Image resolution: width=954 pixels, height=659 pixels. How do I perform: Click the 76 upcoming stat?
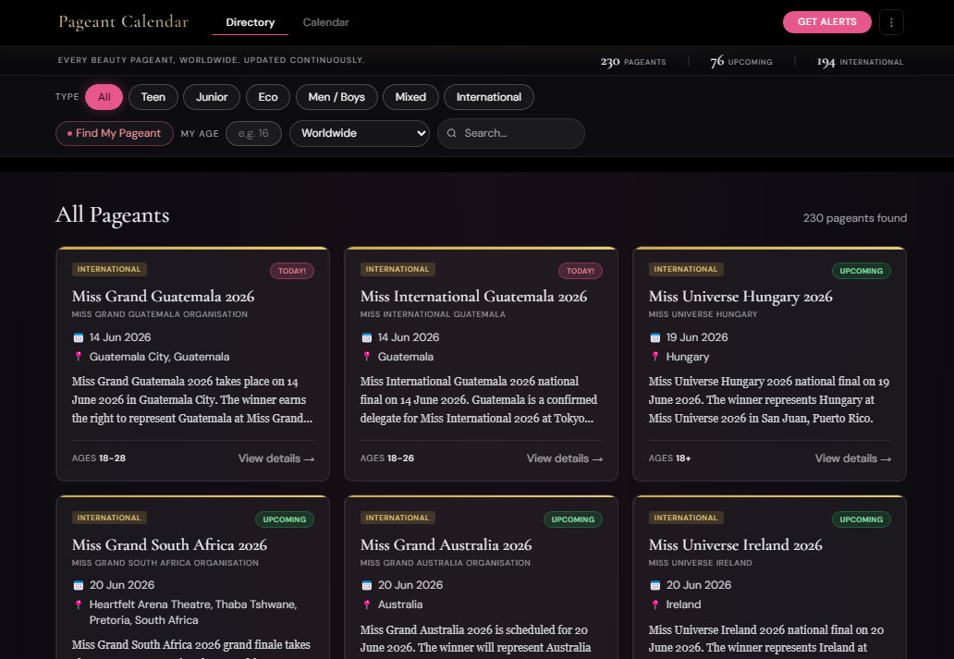pyautogui.click(x=741, y=62)
